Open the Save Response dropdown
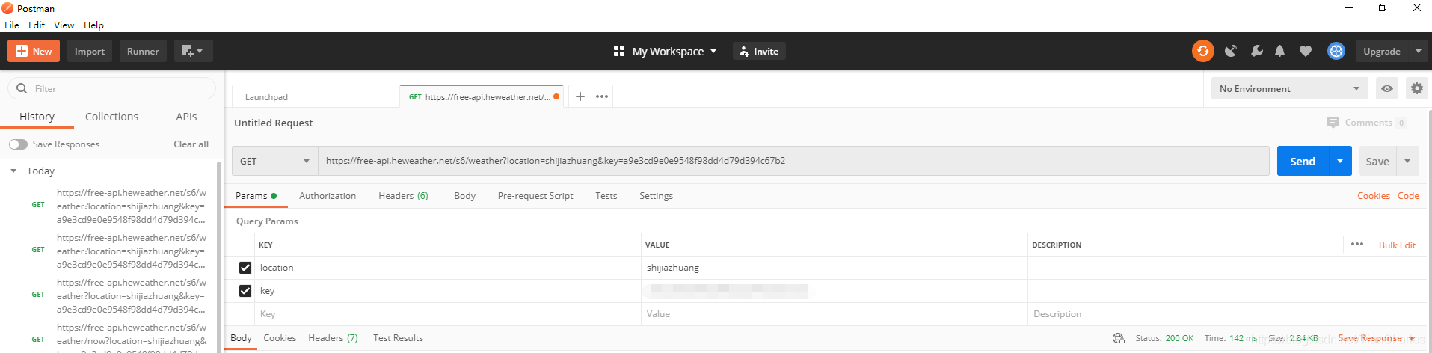Screen dimensions: 1432x353 coord(1376,338)
